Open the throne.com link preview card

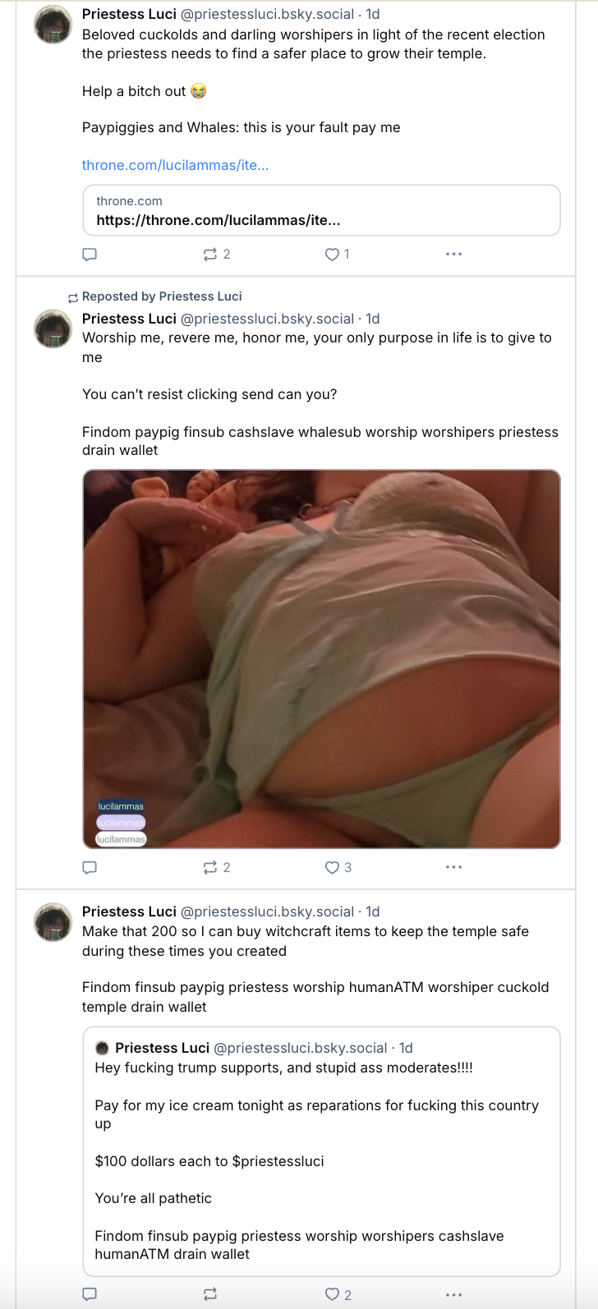[x=321, y=210]
